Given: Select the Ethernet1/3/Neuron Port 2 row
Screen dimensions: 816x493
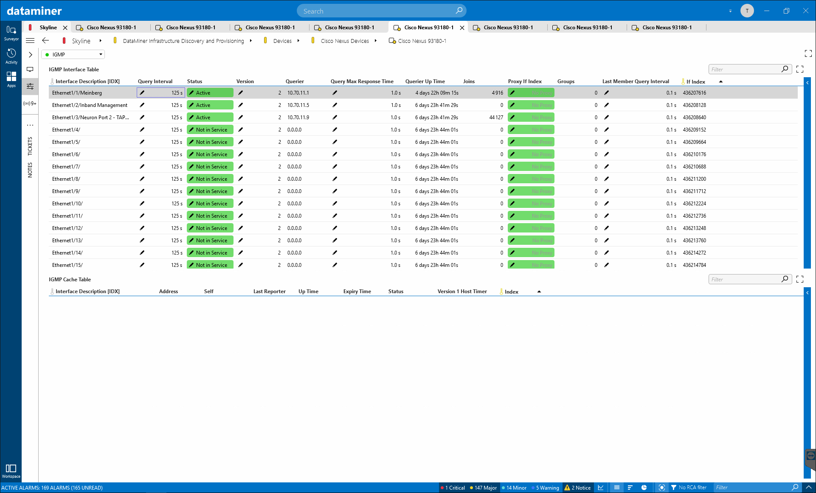Looking at the screenshot, I should pos(423,118).
